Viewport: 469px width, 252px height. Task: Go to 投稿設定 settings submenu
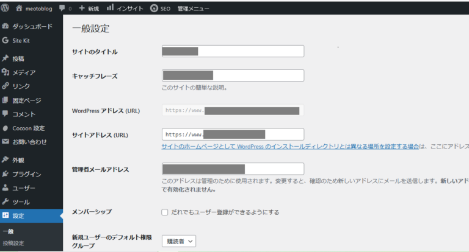coord(15,244)
